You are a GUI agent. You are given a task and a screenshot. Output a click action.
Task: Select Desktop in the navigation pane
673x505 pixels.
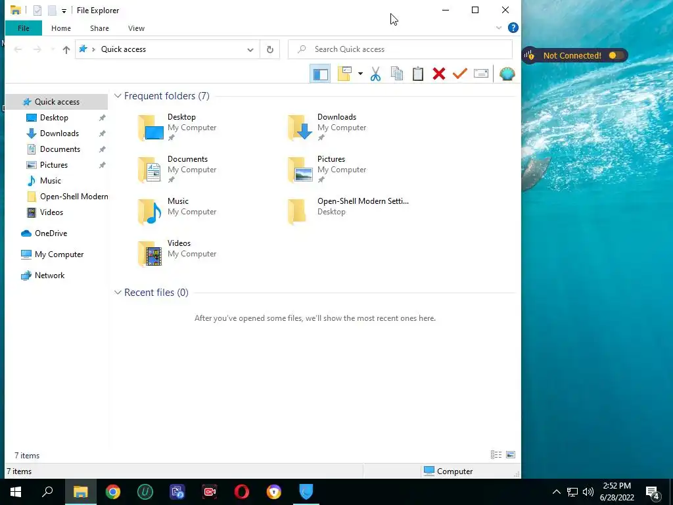pos(54,118)
